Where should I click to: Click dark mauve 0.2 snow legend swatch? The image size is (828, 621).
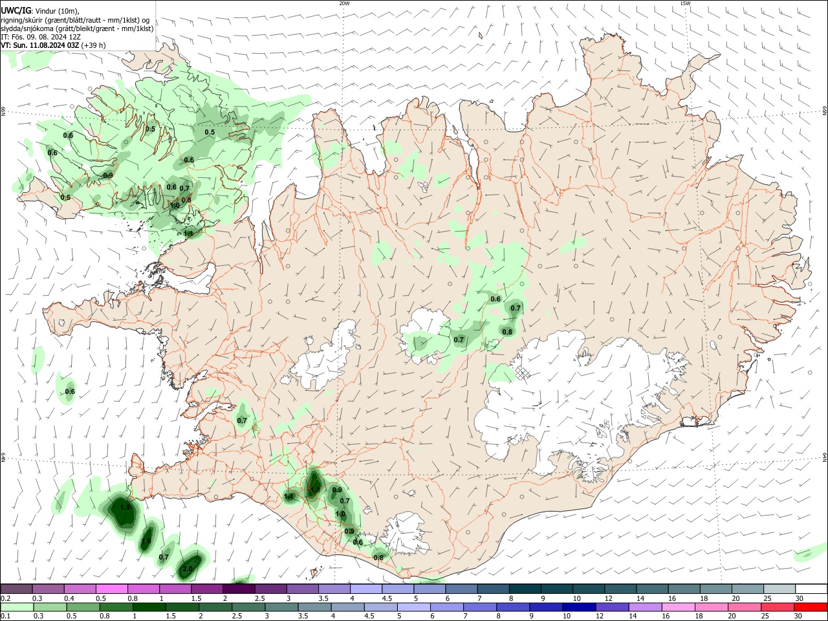point(16,589)
